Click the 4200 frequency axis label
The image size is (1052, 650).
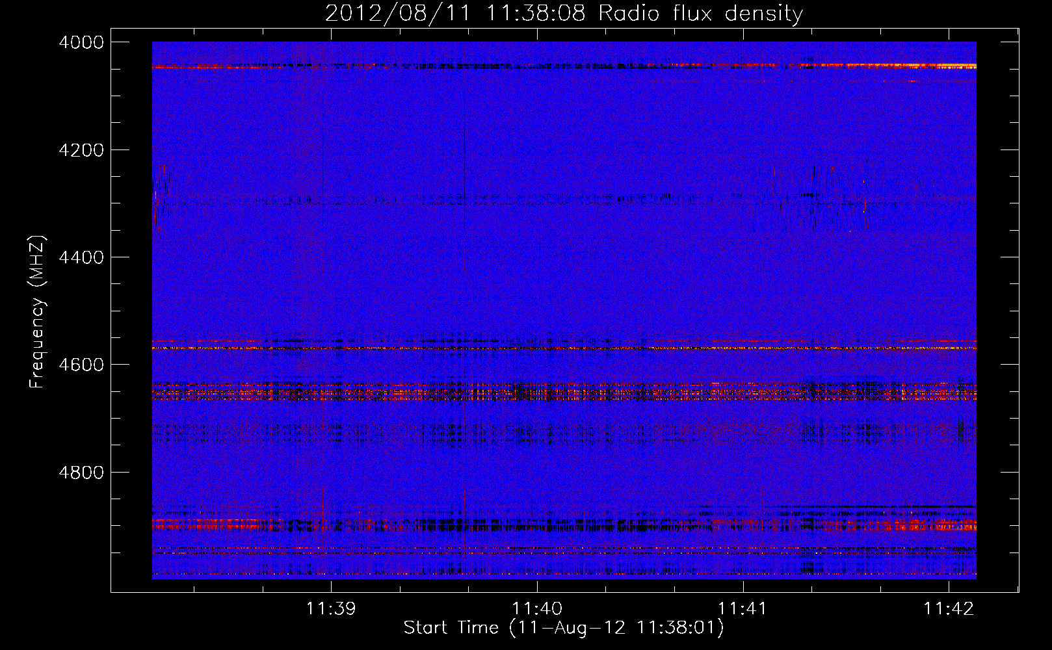81,150
